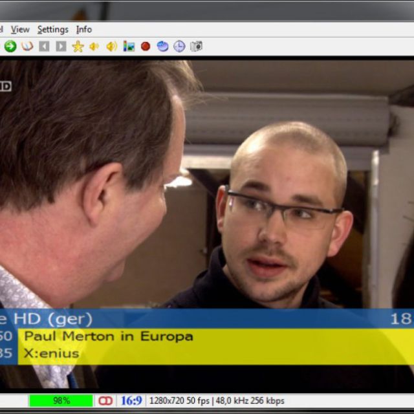Screen dimensions: 414x414
Task: Open the picture settings icon
Action: [x=129, y=47]
